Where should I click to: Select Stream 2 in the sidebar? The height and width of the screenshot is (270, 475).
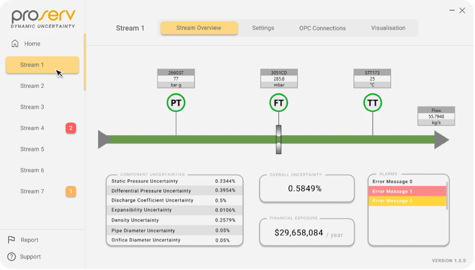(x=32, y=86)
